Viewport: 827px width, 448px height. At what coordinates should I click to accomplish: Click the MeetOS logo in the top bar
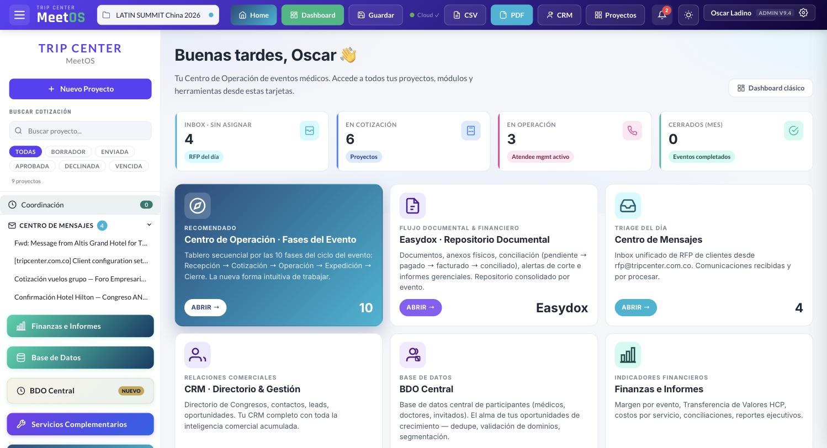(x=61, y=15)
